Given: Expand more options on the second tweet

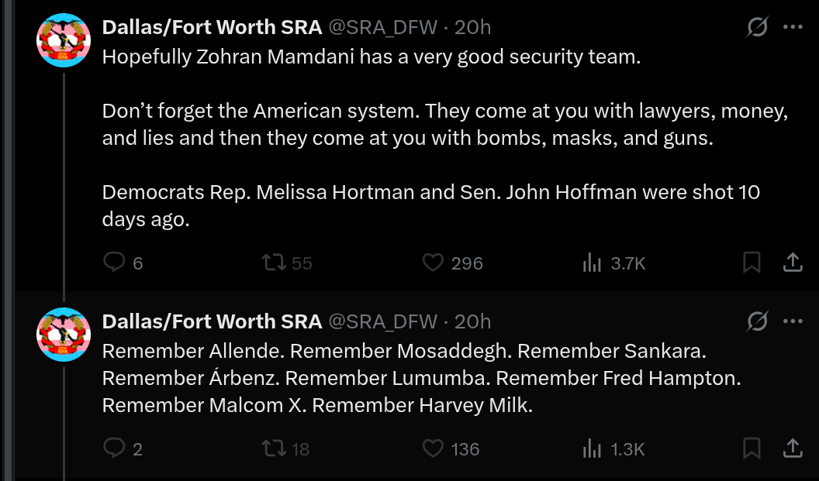Looking at the screenshot, I should click(792, 321).
